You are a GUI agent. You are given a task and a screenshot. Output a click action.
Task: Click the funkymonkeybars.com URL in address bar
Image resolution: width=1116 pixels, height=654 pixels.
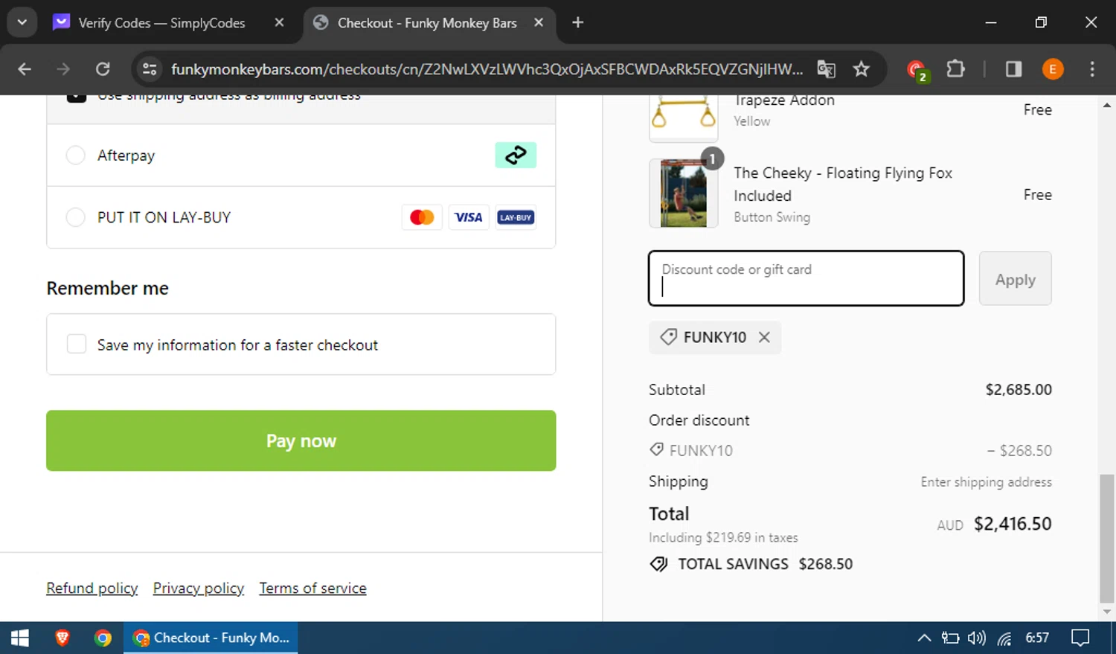[487, 69]
